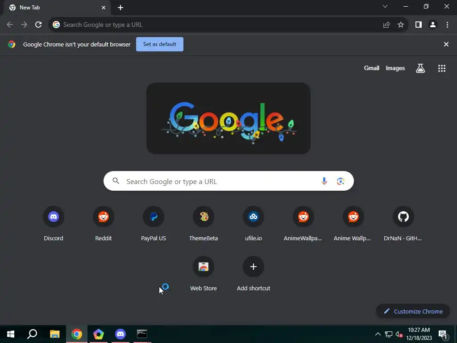Viewport: 457px width, 343px height.
Task: Open the PayPal US shortcut
Action: click(154, 224)
